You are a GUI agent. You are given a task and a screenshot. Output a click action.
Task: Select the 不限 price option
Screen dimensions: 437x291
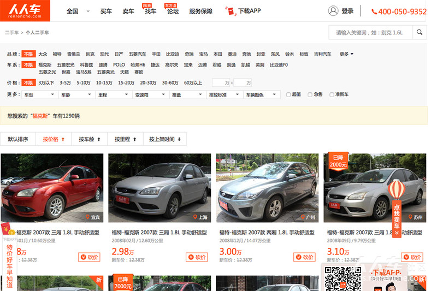pyautogui.click(x=28, y=82)
